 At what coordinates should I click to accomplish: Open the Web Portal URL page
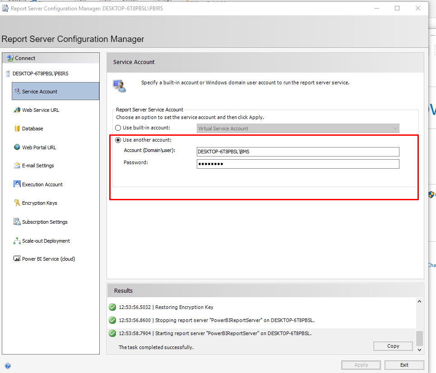(x=39, y=147)
